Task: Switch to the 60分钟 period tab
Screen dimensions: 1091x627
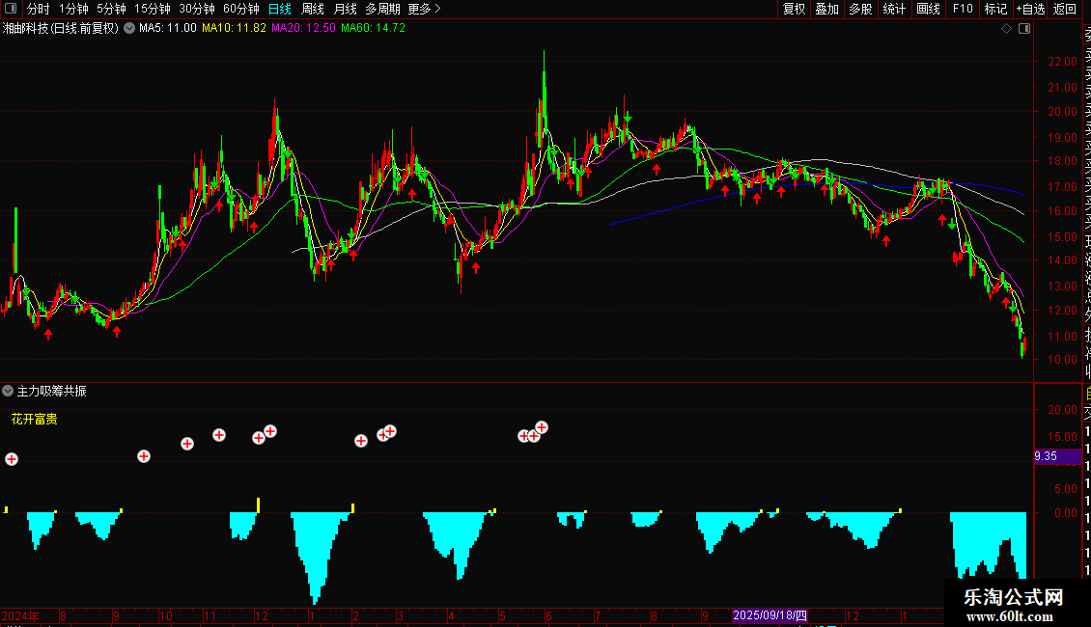Action: 240,9
